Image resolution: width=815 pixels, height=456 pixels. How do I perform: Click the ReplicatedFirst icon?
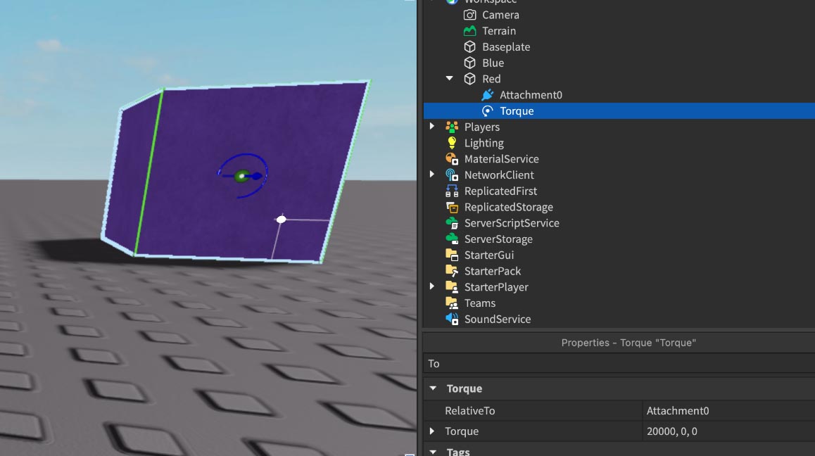(452, 191)
